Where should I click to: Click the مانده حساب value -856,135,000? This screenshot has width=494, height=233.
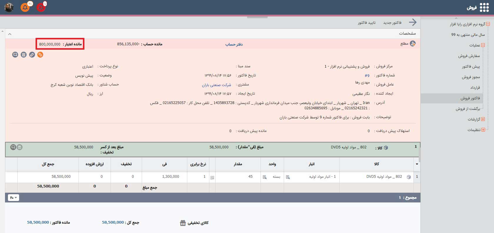pyautogui.click(x=128, y=44)
